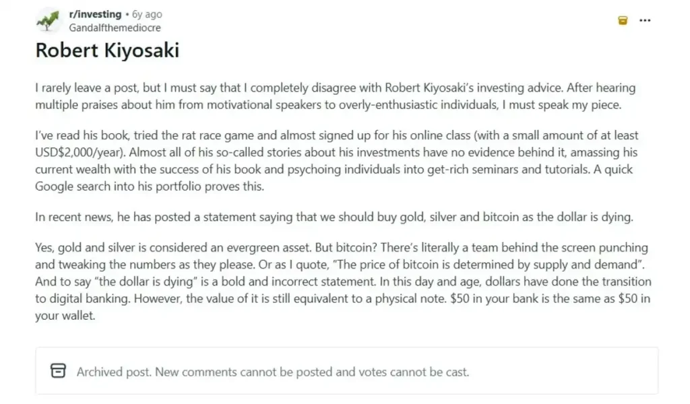Click the "Robert Kiyosaki" post title
This screenshot has width=690, height=404.
pos(107,51)
